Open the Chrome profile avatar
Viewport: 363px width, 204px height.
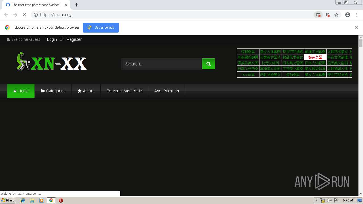(348, 15)
